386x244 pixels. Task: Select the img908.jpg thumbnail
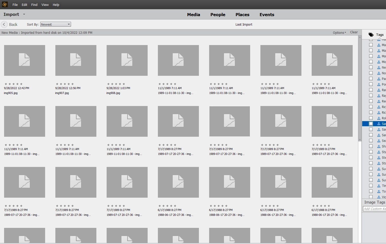point(127,60)
